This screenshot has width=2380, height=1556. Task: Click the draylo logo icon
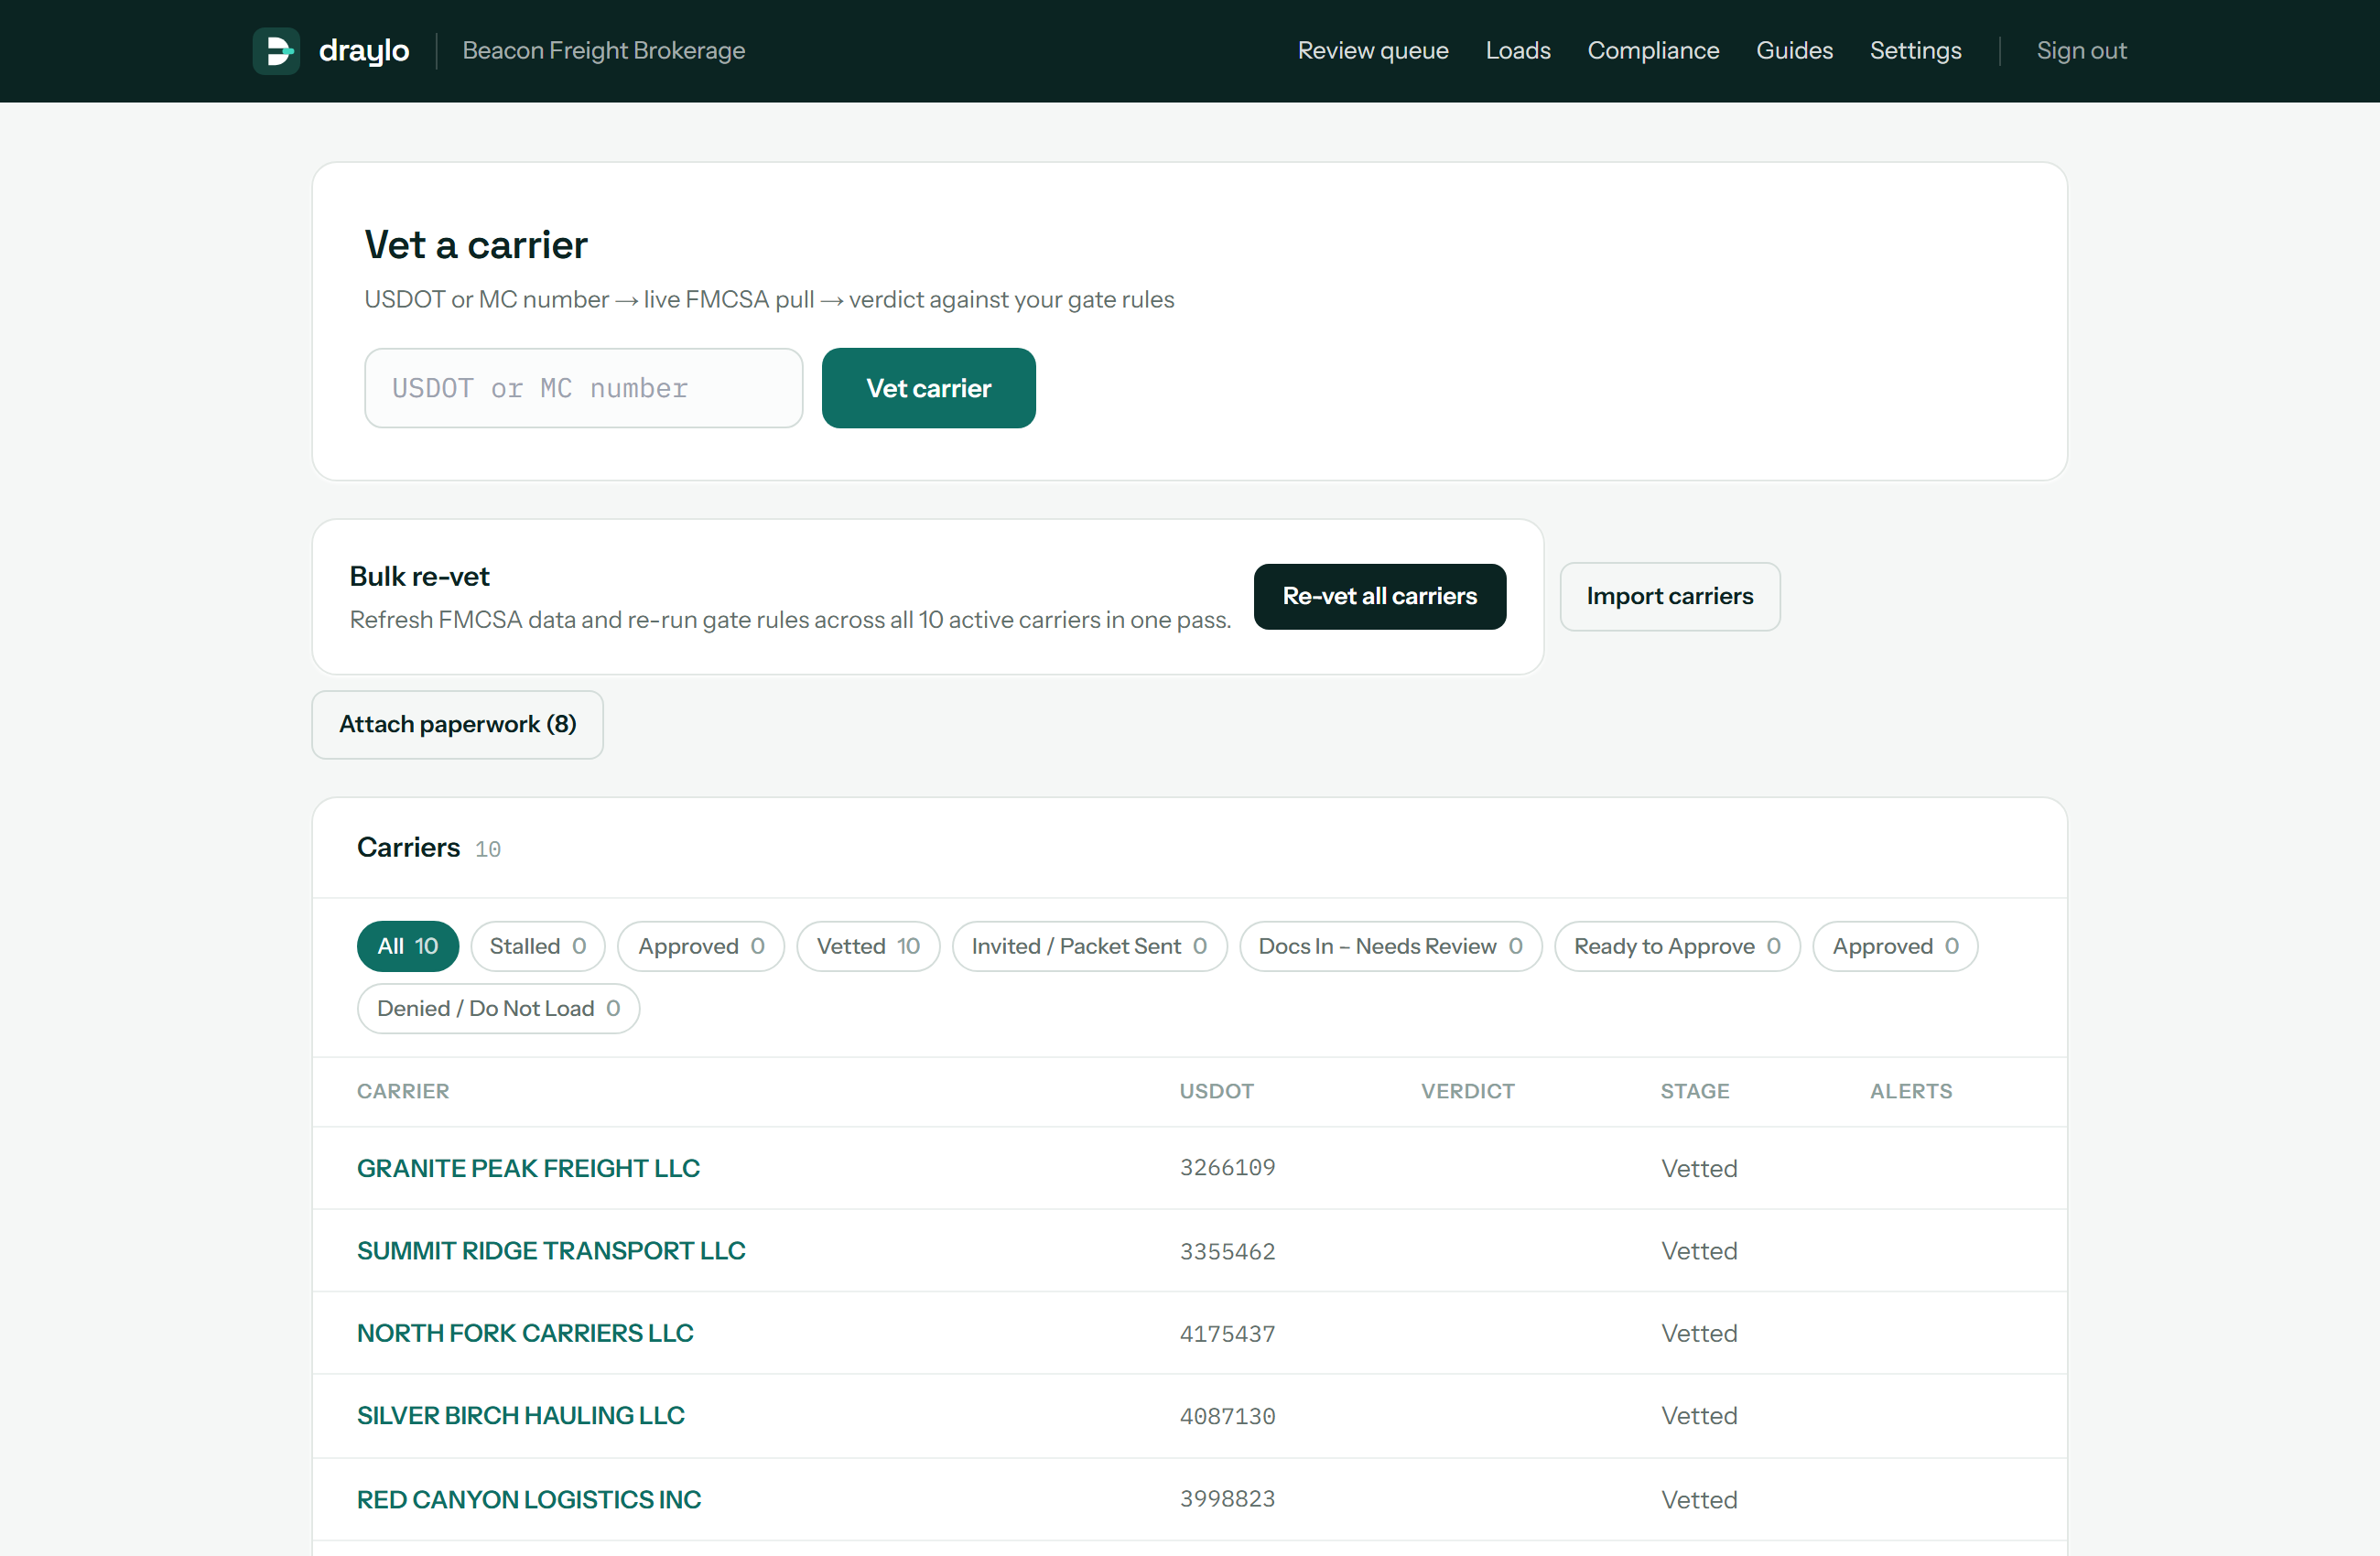click(x=276, y=51)
